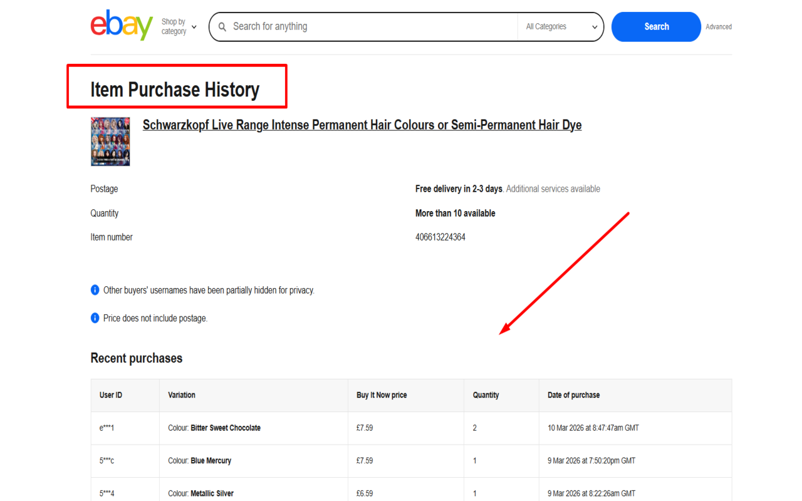Click info icon beside usernames privacy note
This screenshot has width=802, height=501.
click(x=95, y=290)
